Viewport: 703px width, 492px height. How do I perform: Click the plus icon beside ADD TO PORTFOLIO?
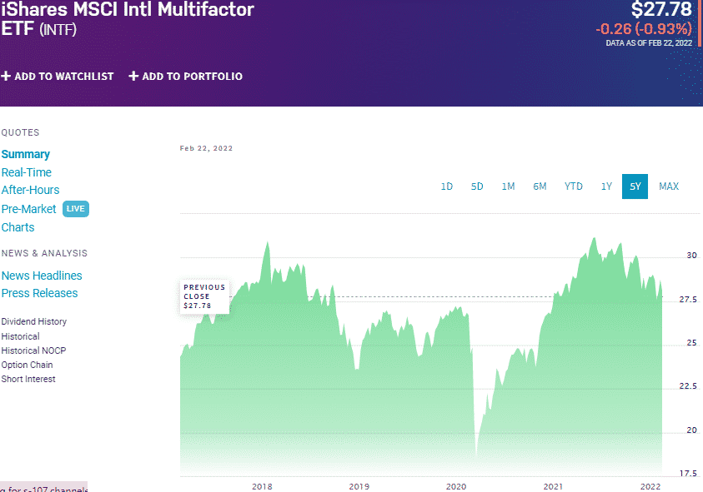133,76
